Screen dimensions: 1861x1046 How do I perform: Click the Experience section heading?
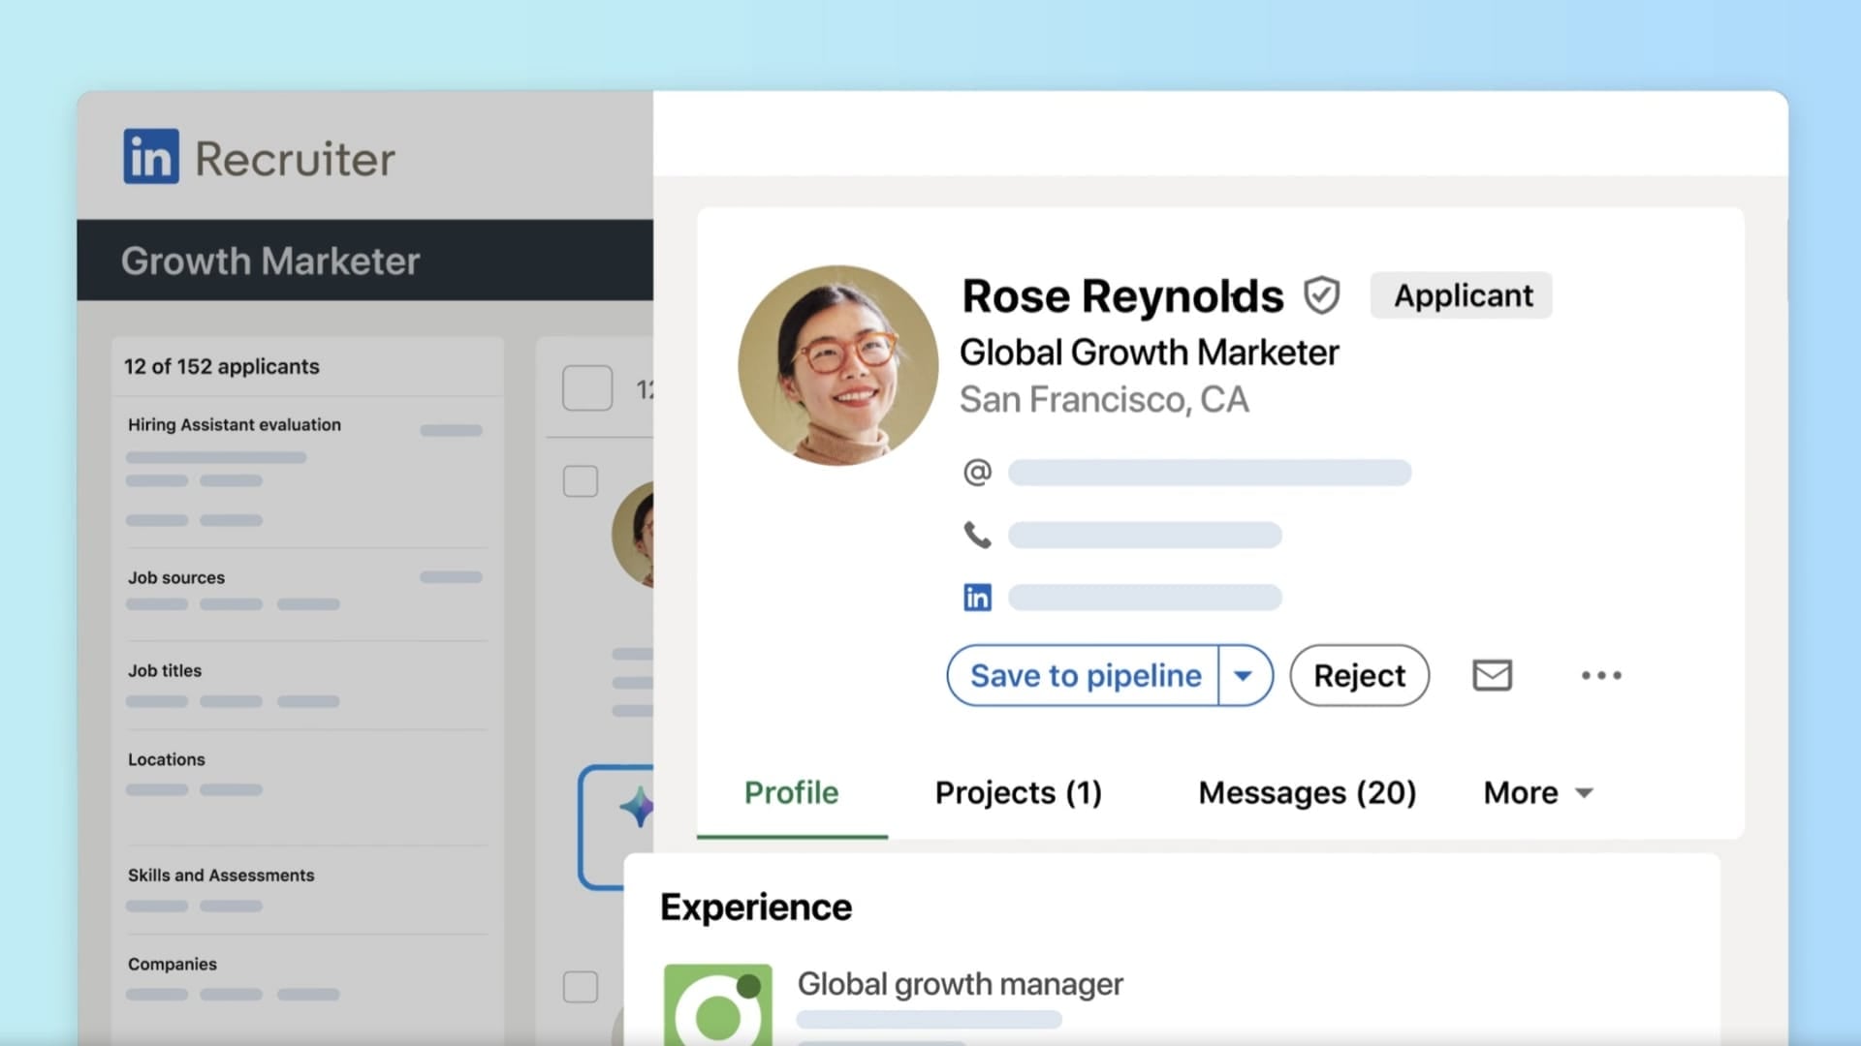756,908
